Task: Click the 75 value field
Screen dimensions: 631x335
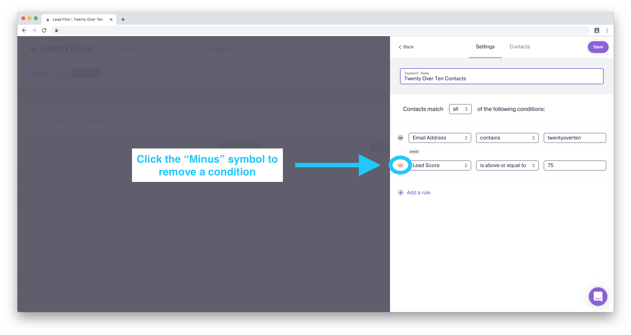Action: click(x=574, y=165)
